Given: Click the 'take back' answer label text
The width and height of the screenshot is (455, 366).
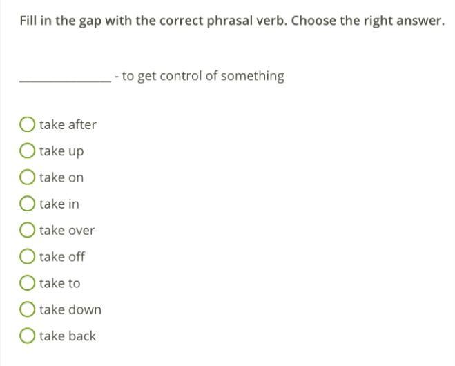Looking at the screenshot, I should (68, 336).
